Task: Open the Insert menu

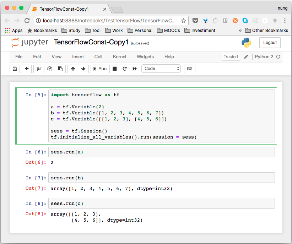Action: click(78, 56)
